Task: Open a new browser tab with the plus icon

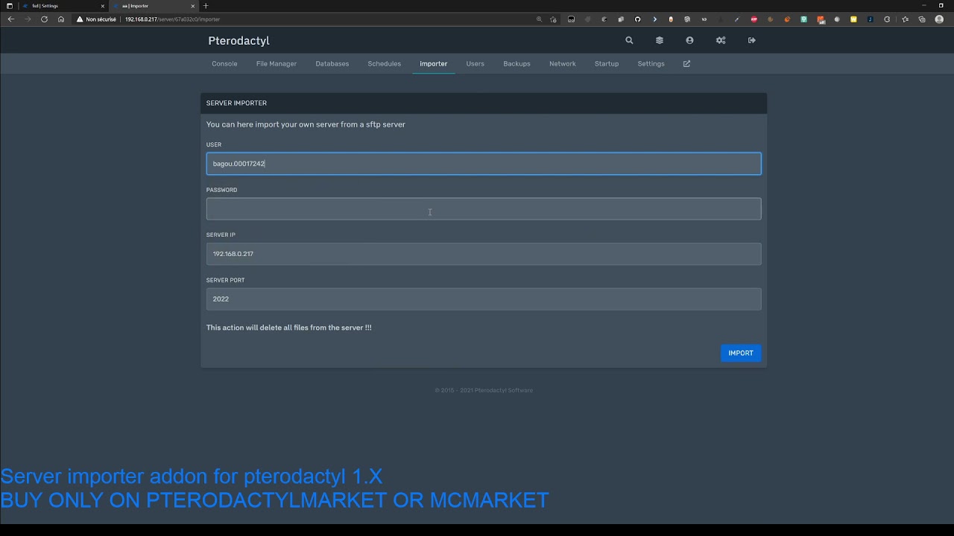Action: click(x=206, y=6)
